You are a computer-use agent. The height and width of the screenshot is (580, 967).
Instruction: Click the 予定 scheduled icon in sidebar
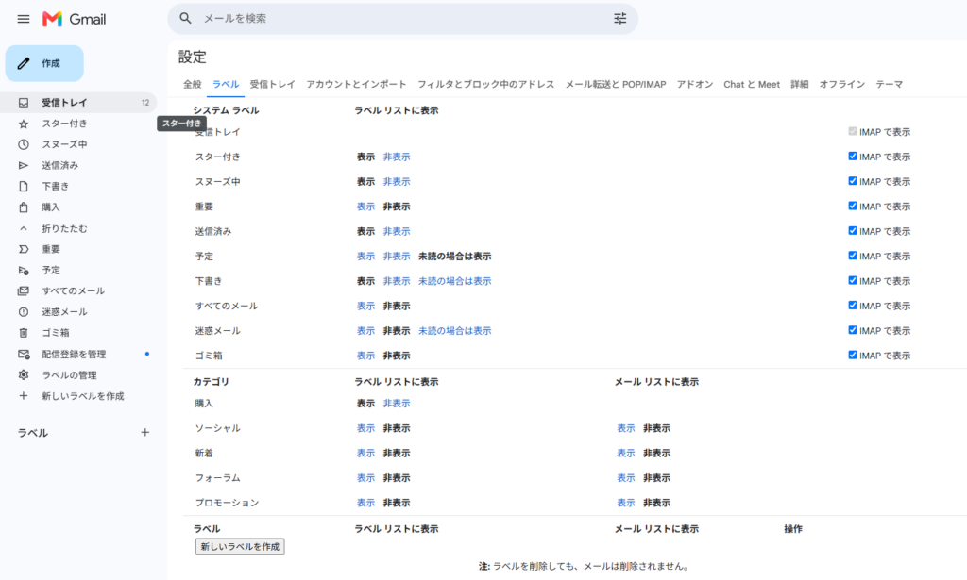[24, 271]
